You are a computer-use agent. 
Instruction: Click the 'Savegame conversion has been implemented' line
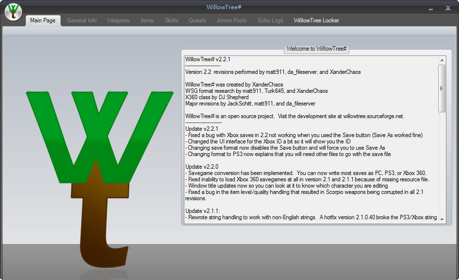(306, 173)
